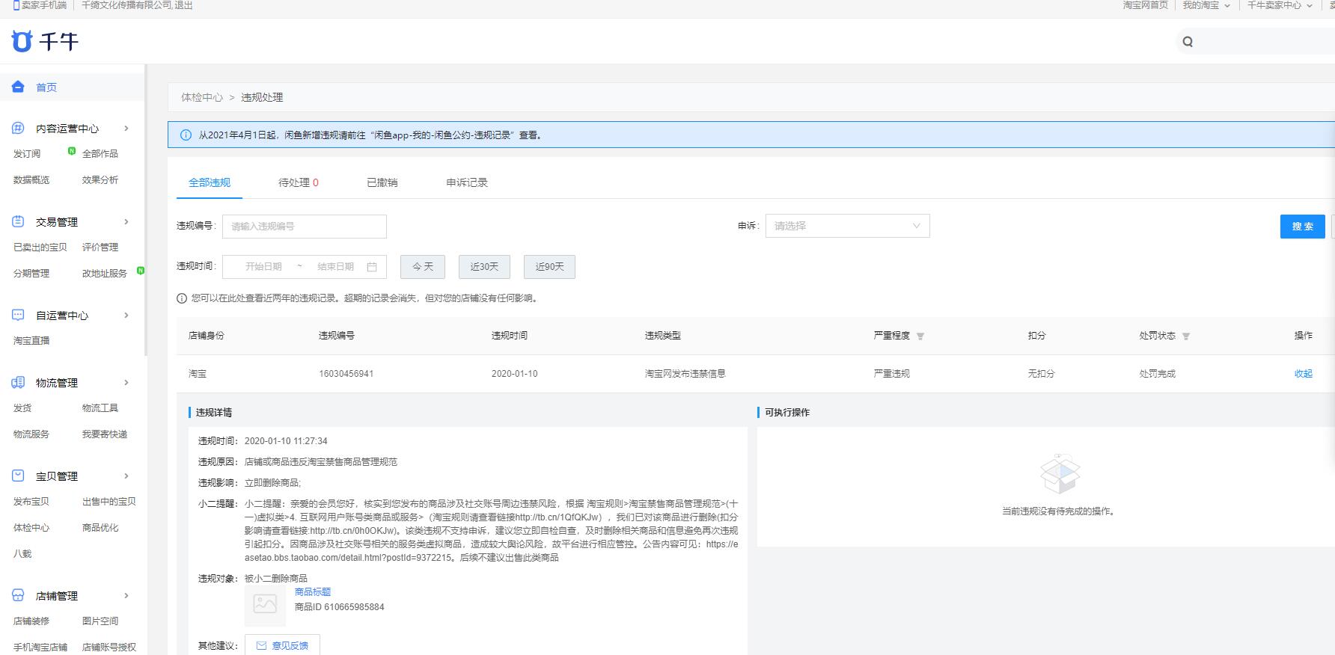Open the 我的淘宝 dropdown
The image size is (1335, 655).
point(1206,5)
